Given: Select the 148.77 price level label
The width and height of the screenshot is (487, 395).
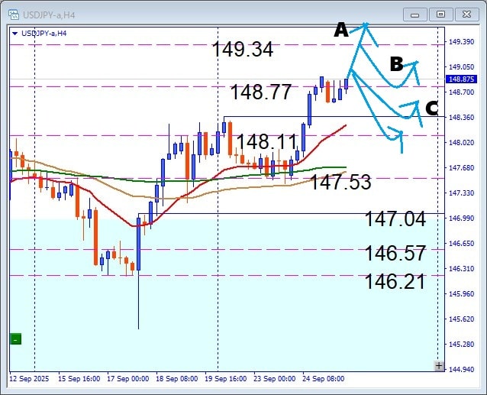Looking at the screenshot, I should (261, 92).
